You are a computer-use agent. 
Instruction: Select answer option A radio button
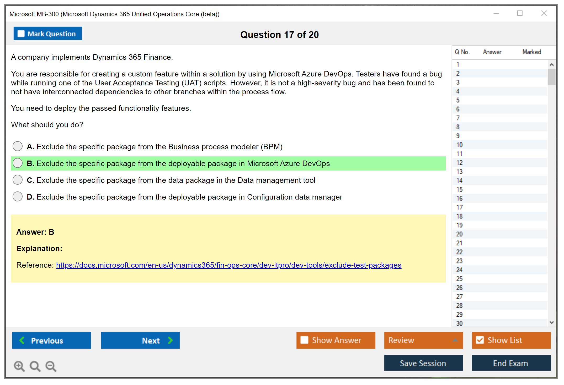[18, 146]
